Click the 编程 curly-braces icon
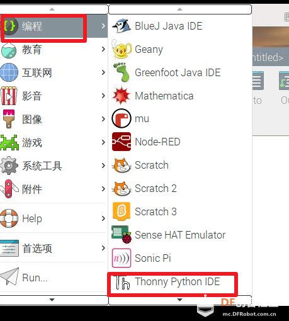The height and width of the screenshot is (321, 289). tap(11, 26)
